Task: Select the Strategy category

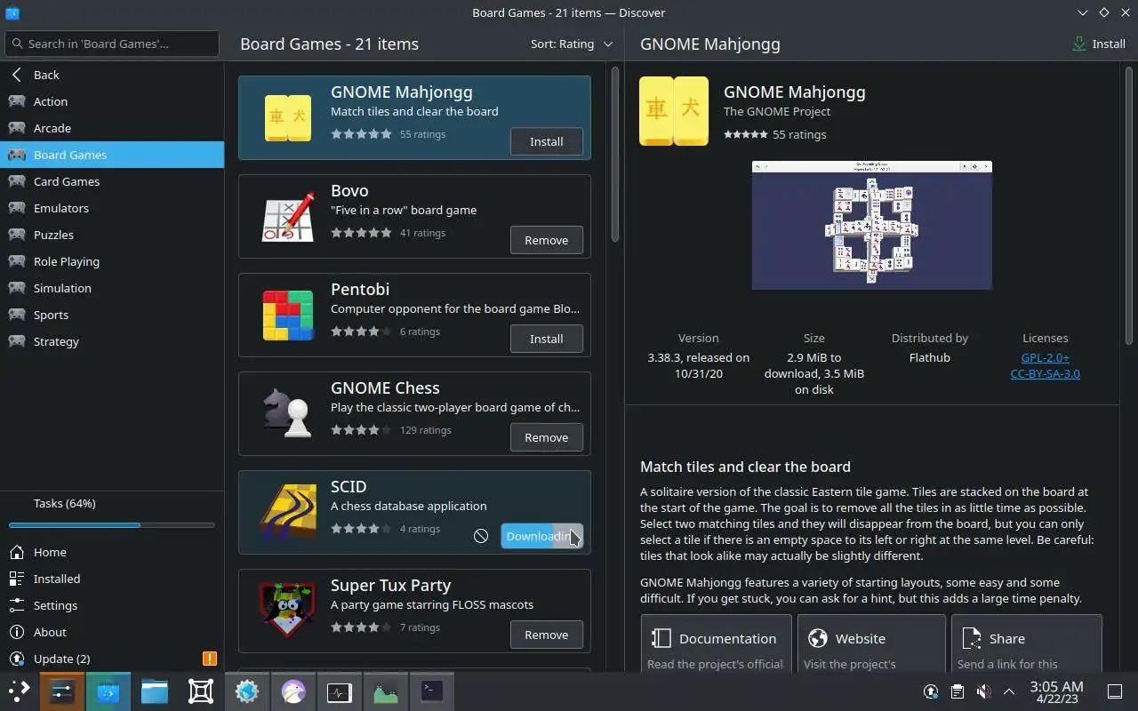Action: [112, 341]
